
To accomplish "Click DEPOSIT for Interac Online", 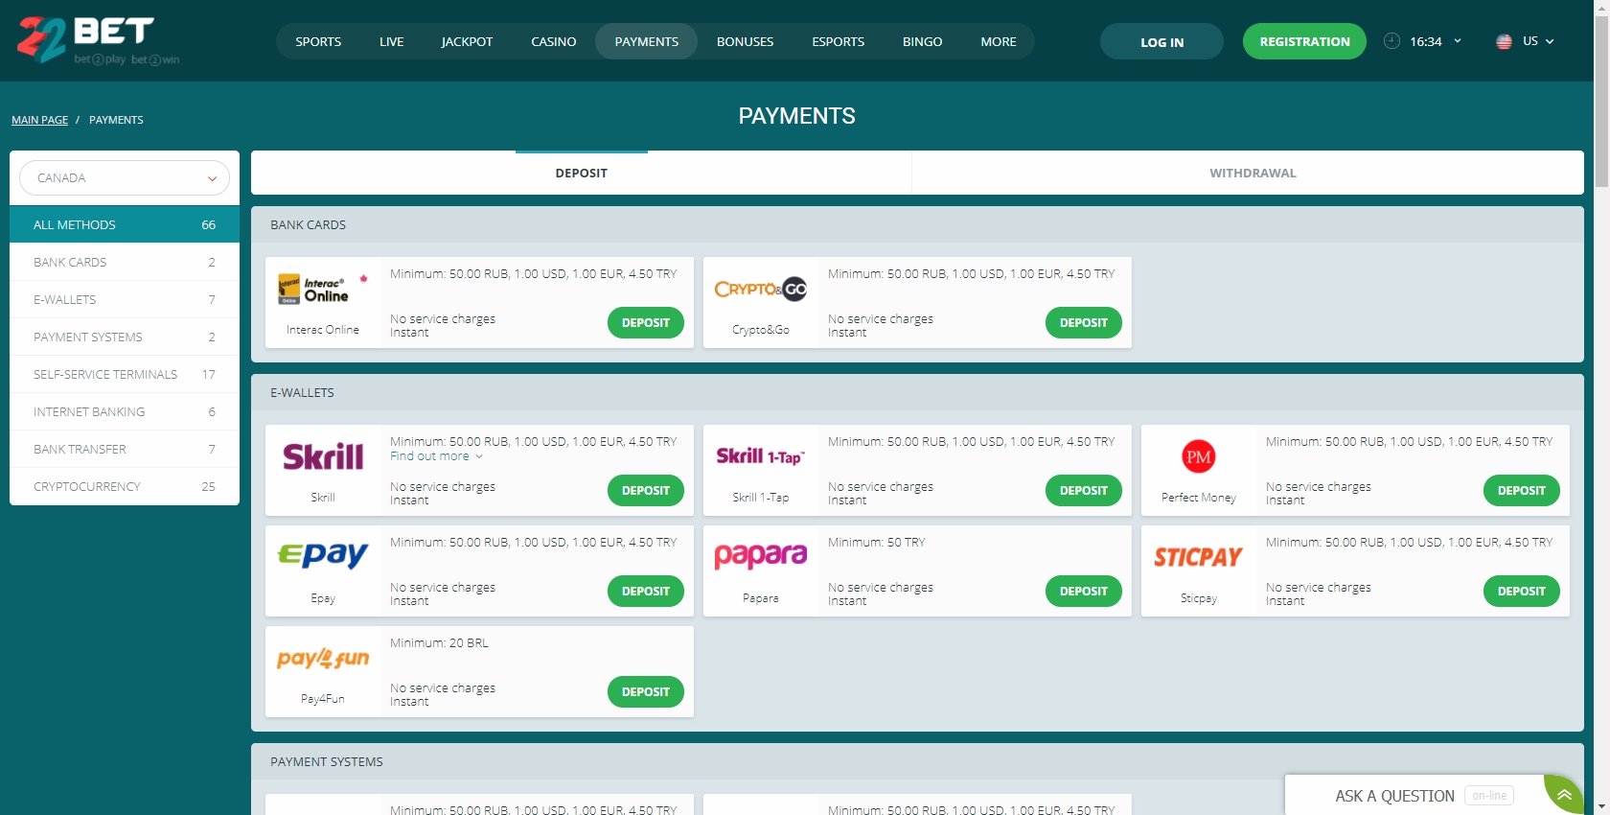I will (646, 322).
